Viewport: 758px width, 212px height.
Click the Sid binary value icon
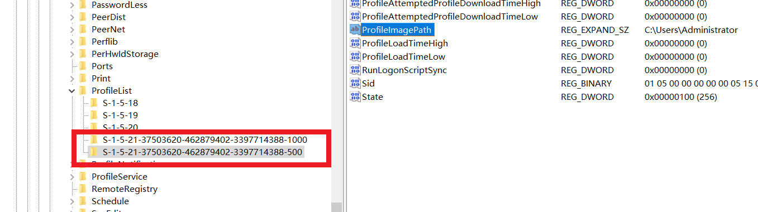click(355, 83)
